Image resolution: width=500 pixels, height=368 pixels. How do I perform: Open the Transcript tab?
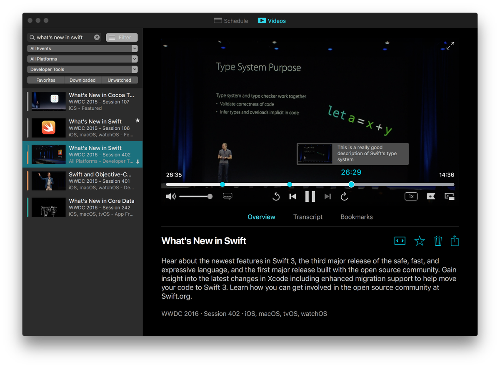point(308,217)
